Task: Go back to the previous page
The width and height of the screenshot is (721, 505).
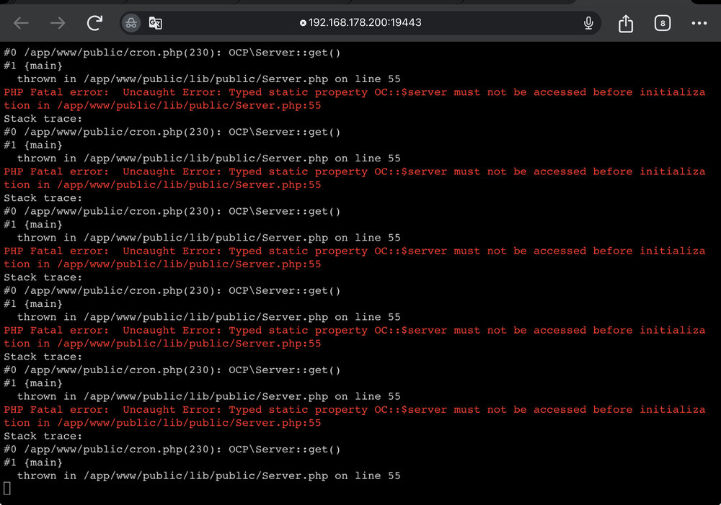Action: tap(21, 22)
